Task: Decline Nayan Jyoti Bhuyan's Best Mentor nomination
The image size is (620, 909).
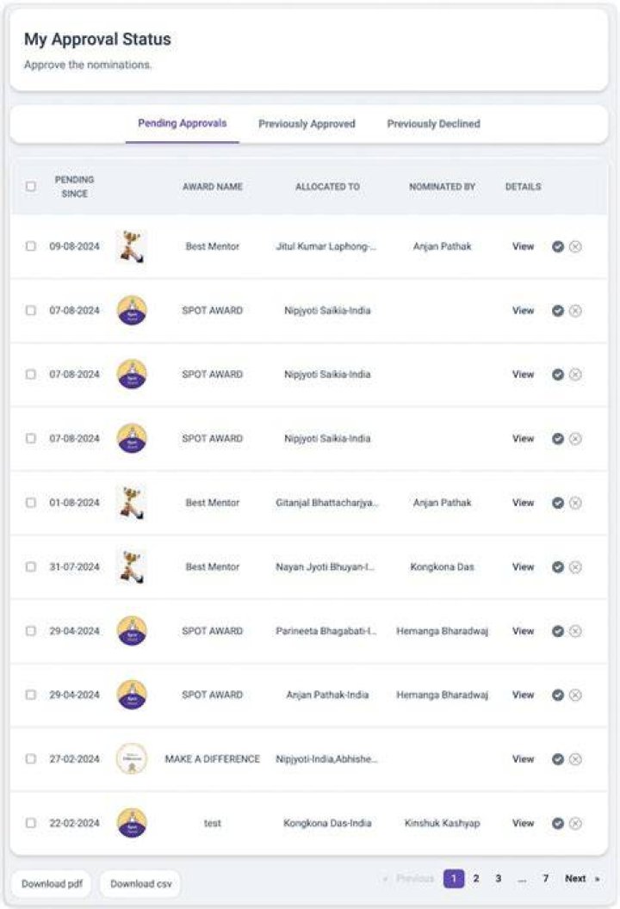Action: click(x=575, y=567)
